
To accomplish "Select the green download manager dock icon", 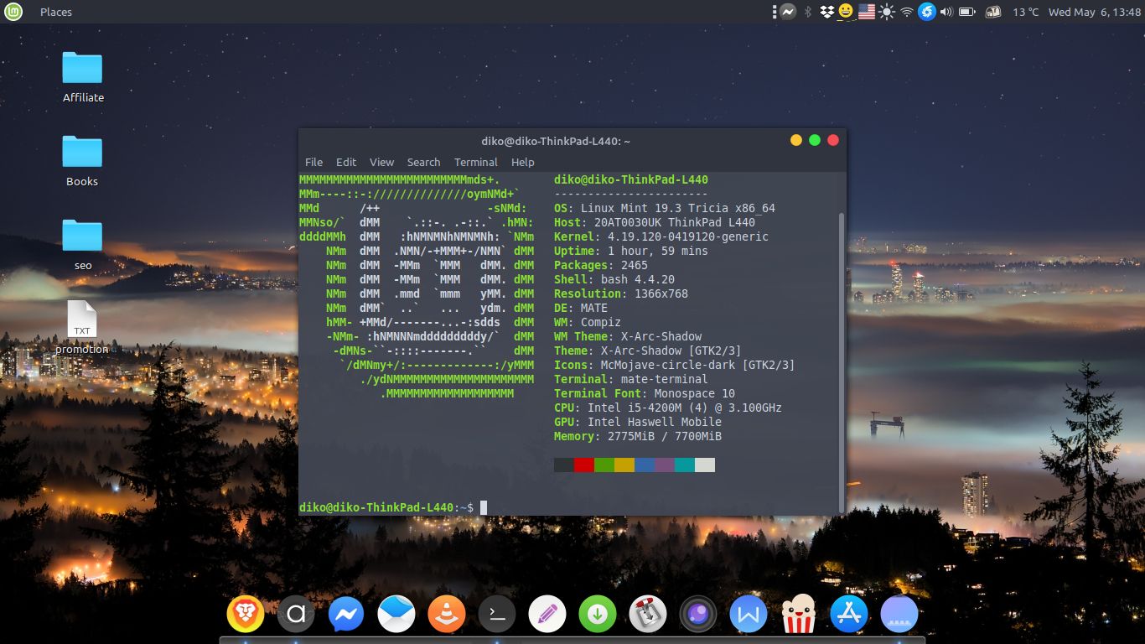I will pyautogui.click(x=598, y=613).
